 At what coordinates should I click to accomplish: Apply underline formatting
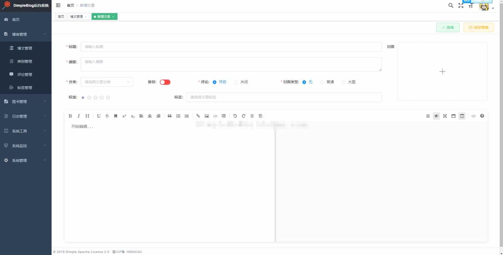click(99, 116)
